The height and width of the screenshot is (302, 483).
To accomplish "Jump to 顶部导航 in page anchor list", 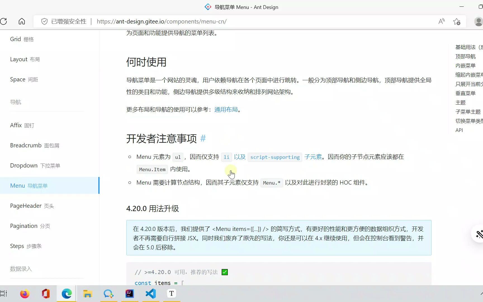I will [465, 56].
